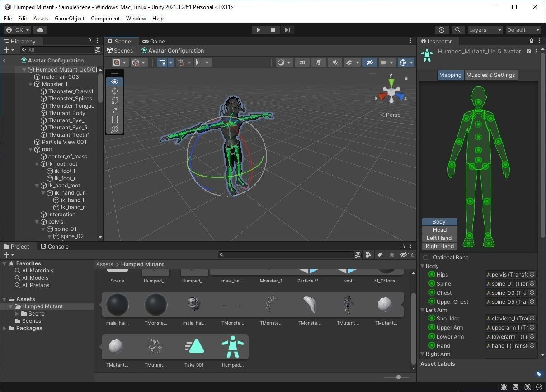Select center_of_mass in the Hierarchy
546x392 pixels.
coord(67,157)
